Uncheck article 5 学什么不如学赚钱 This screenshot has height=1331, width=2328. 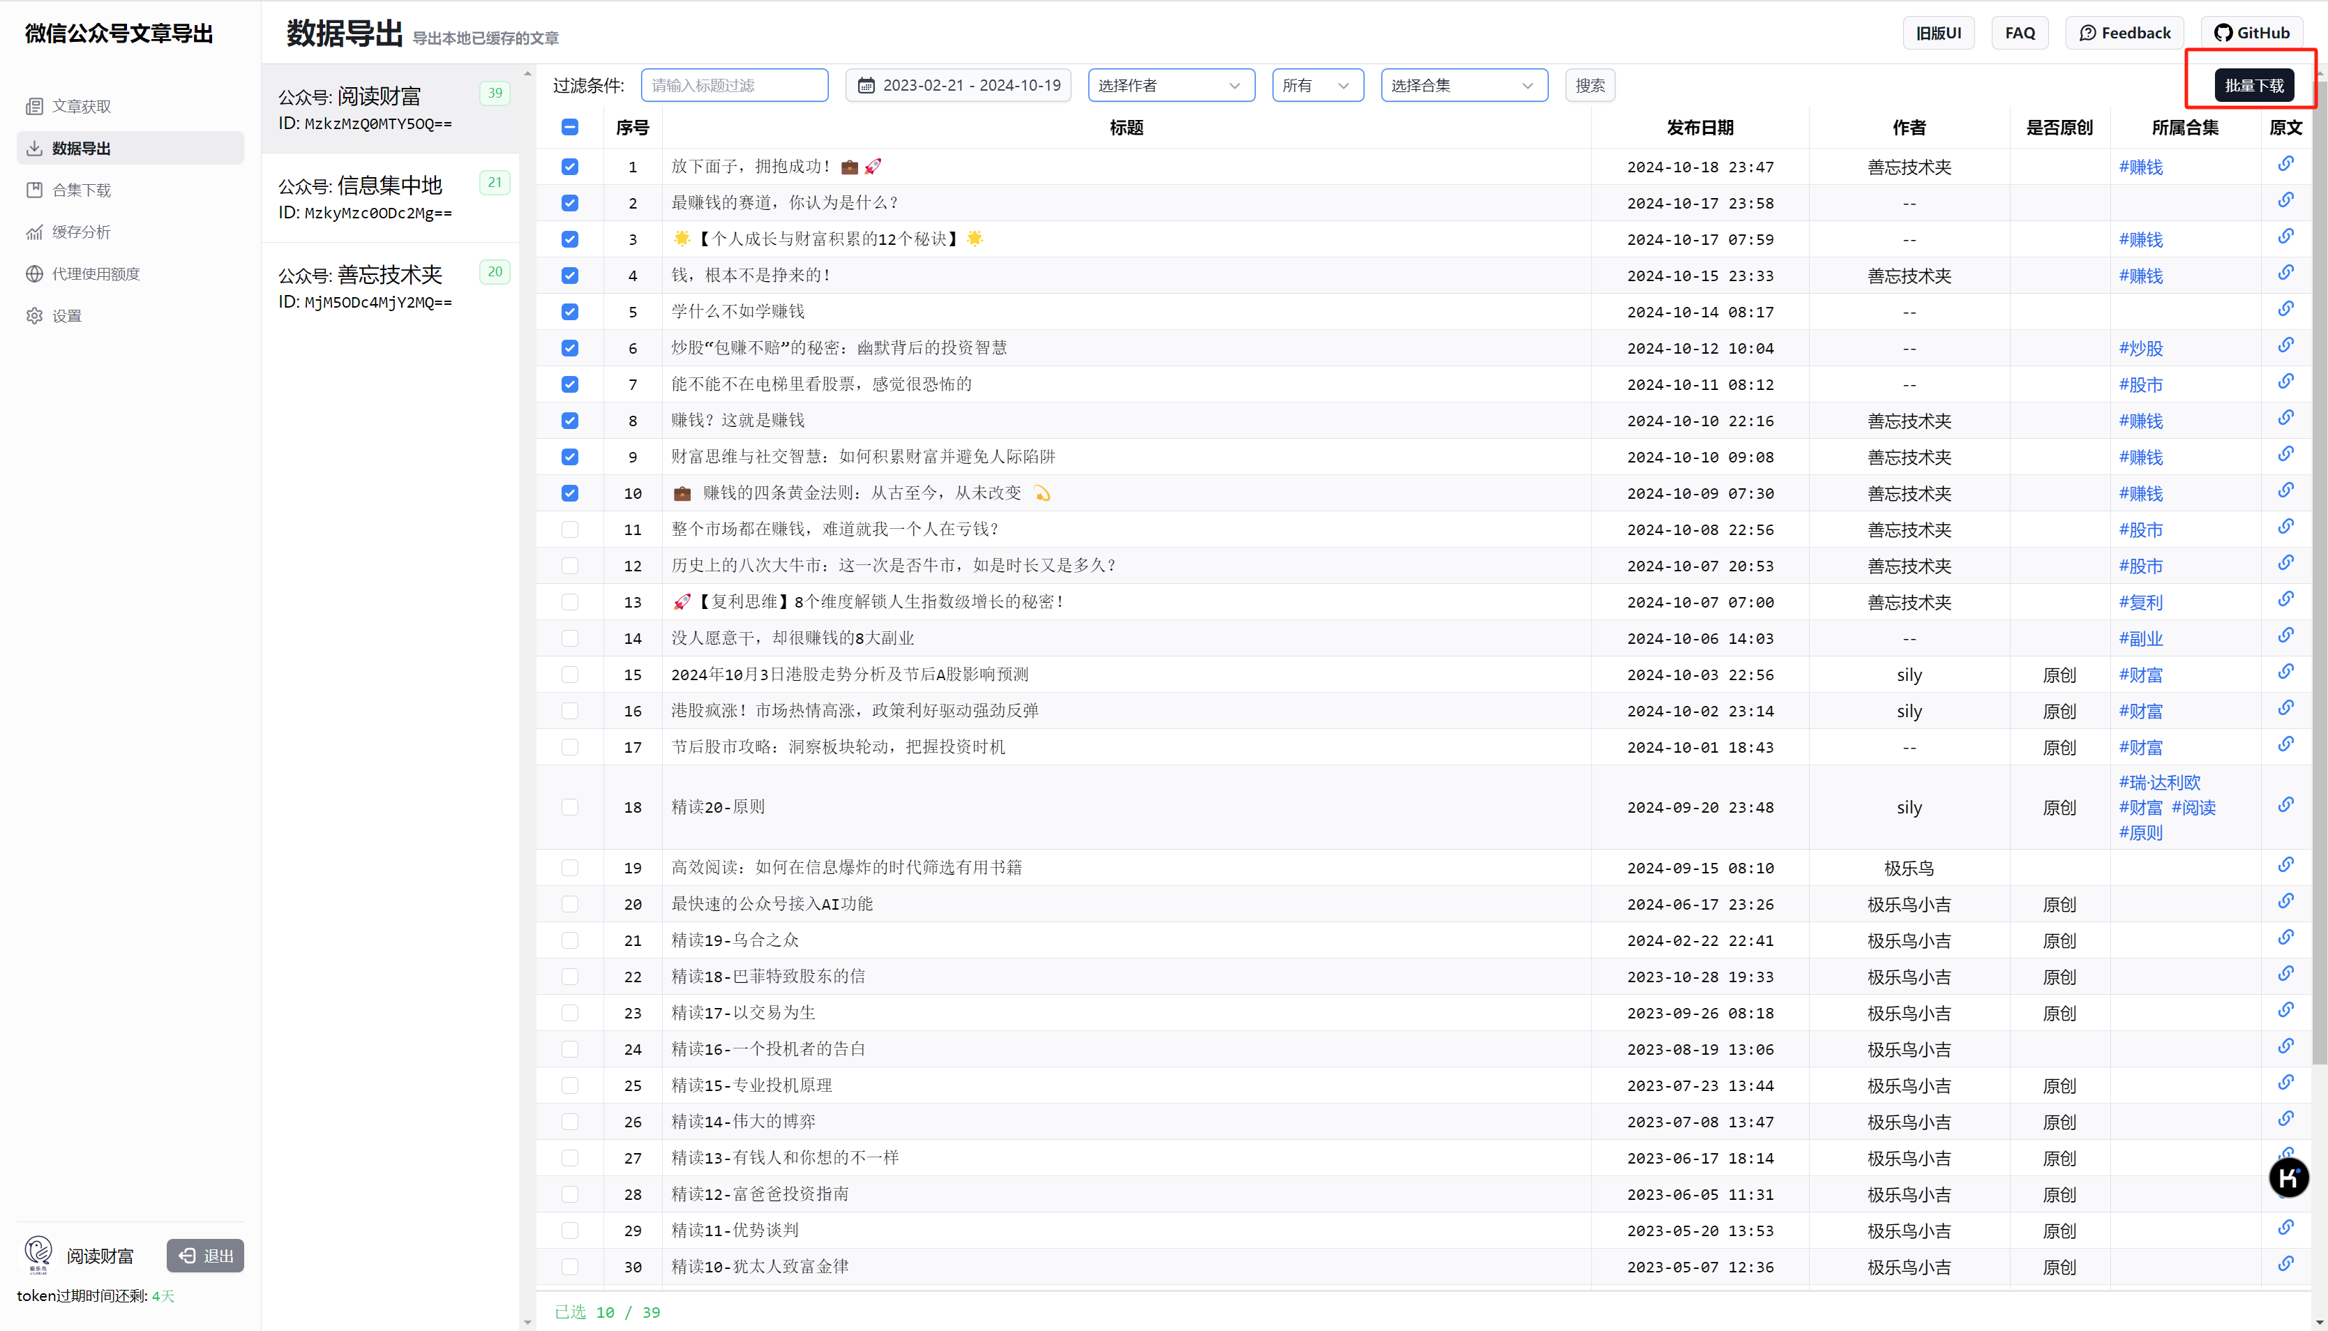569,312
